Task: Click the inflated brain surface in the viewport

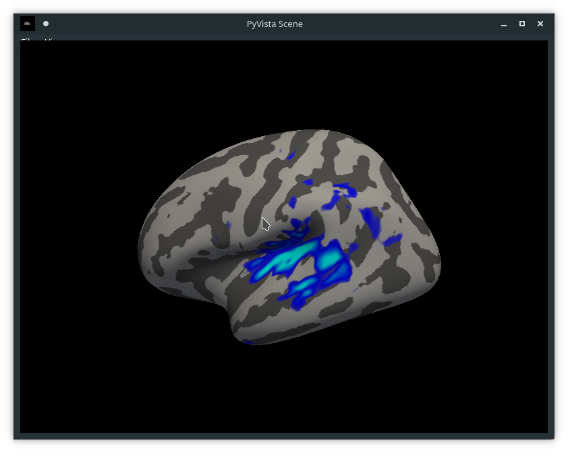Action: [289, 237]
